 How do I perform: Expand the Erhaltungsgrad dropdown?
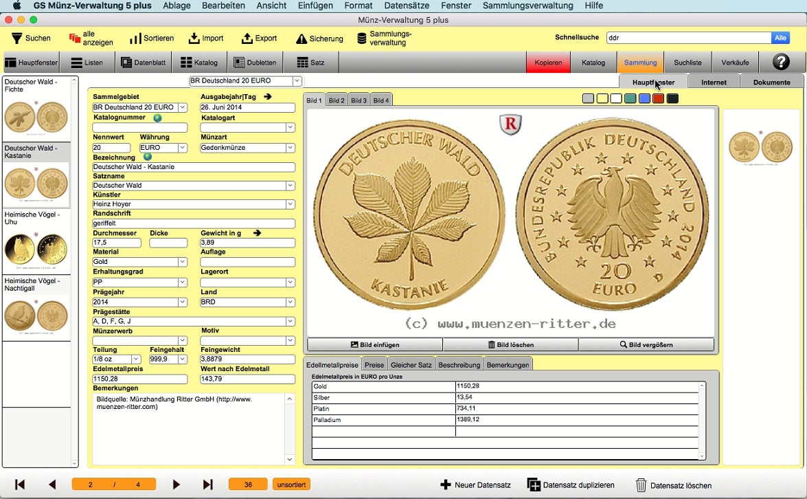(x=182, y=282)
